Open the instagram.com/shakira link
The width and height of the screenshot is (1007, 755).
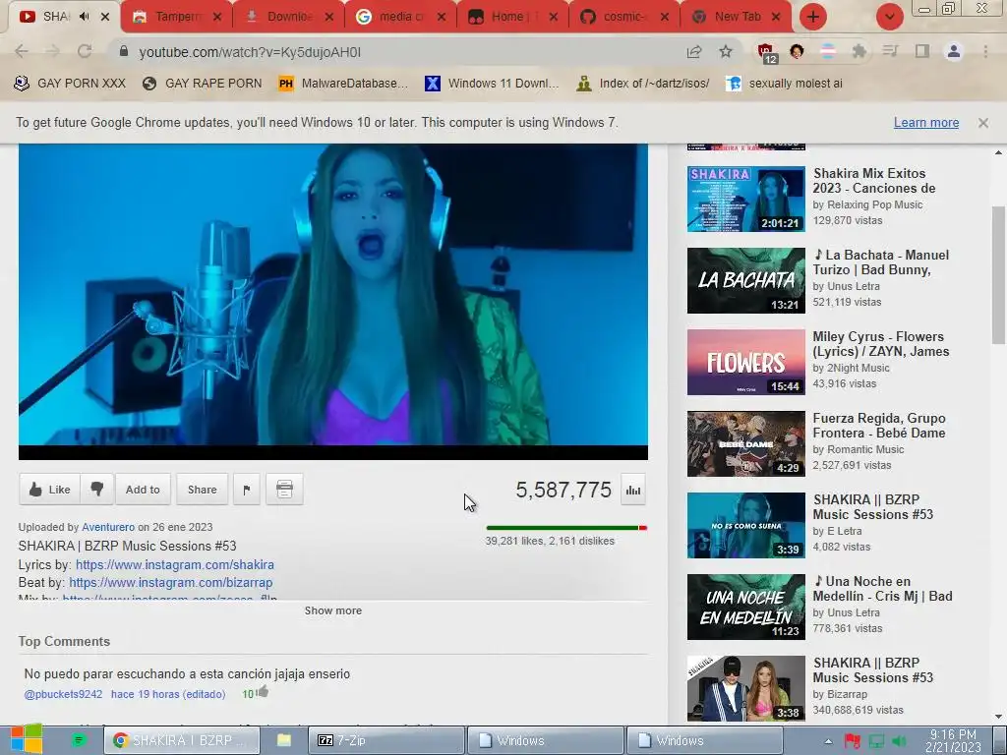(175, 564)
